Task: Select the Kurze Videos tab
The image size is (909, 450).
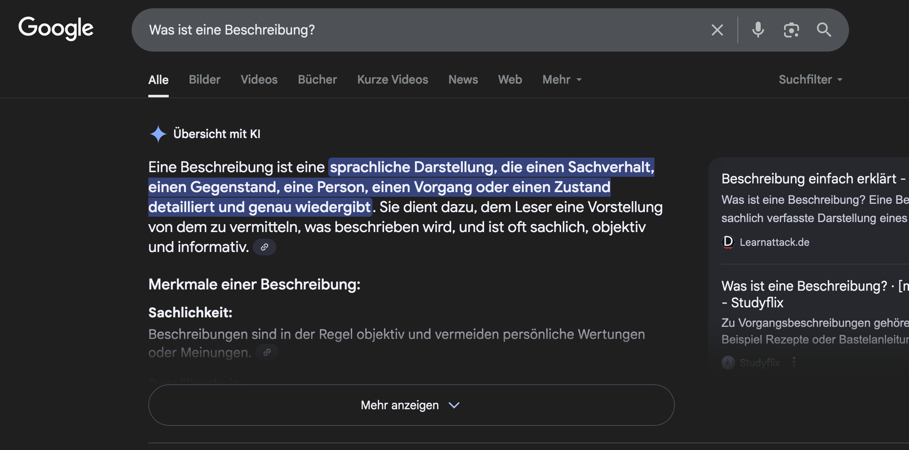Action: click(393, 80)
